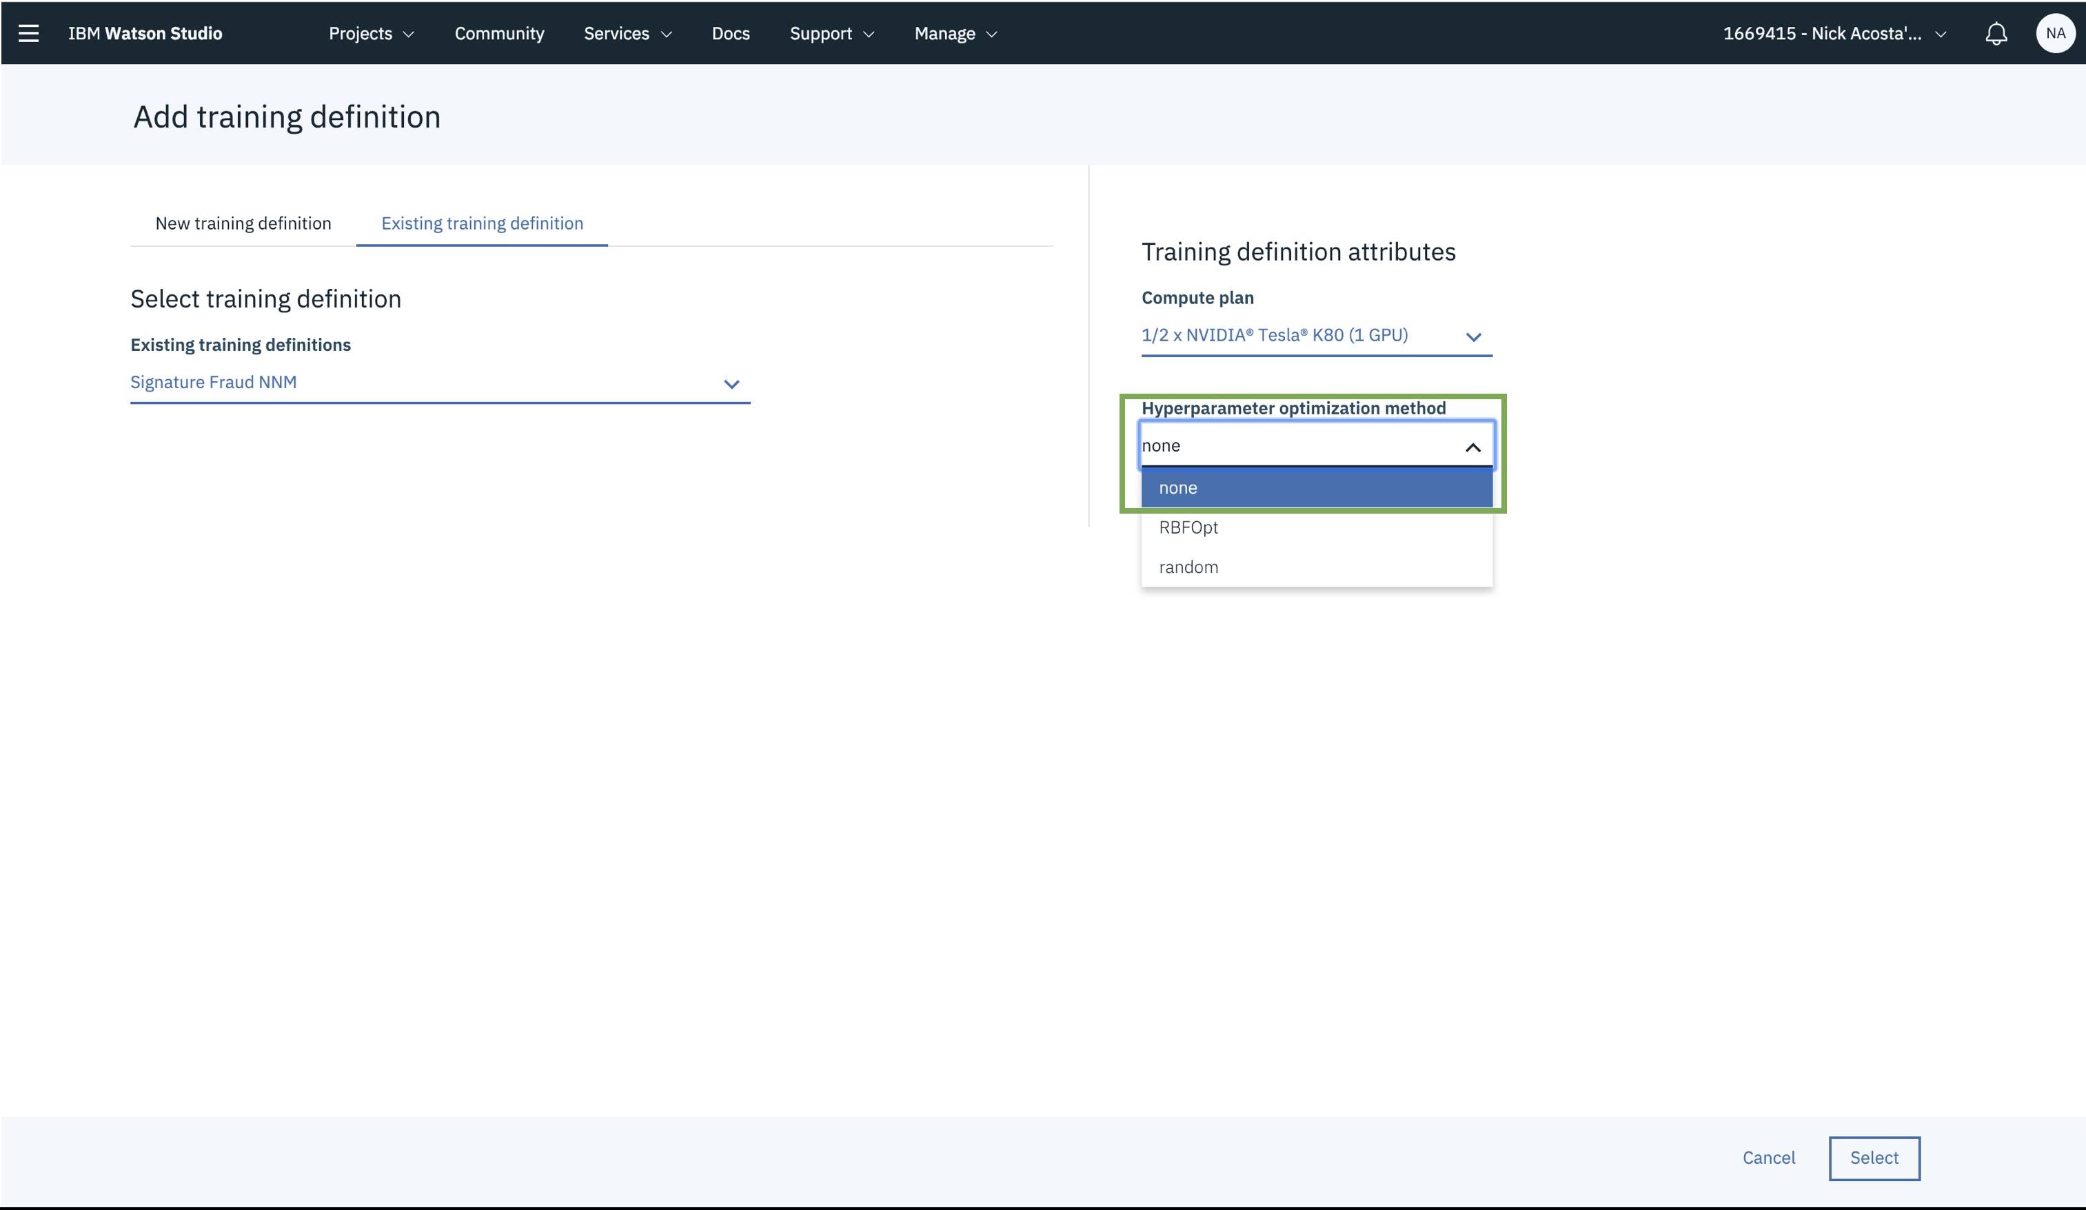The width and height of the screenshot is (2086, 1210).
Task: Click the Select training definition heading
Action: point(265,299)
